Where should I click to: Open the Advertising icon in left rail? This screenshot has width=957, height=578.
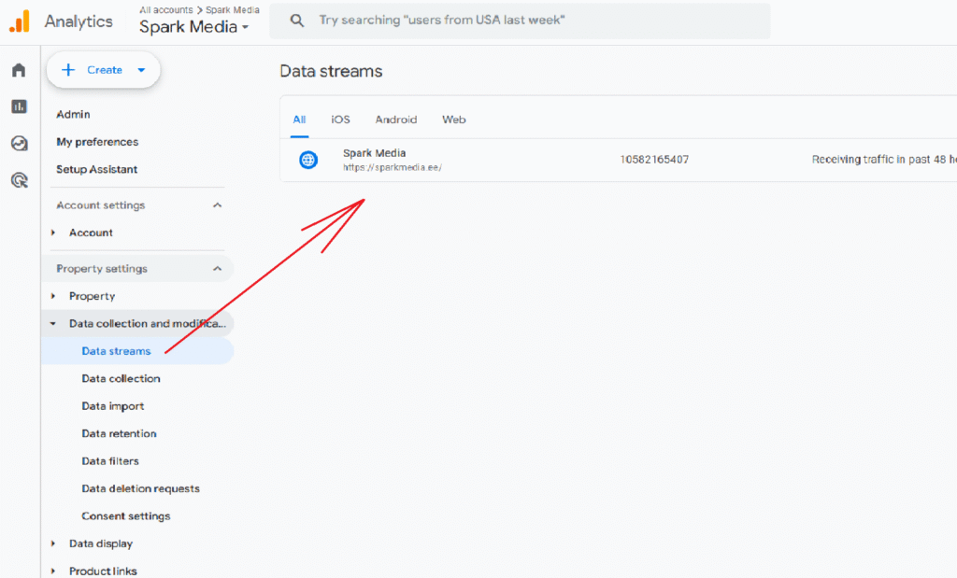(x=19, y=180)
